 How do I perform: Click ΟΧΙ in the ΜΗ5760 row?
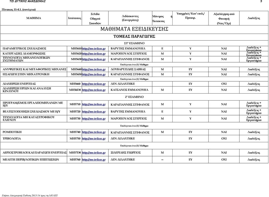224,160
